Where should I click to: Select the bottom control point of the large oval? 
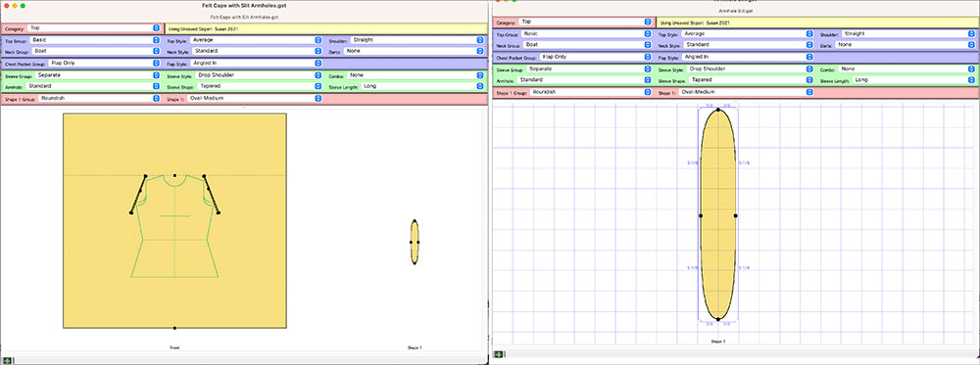(718, 319)
